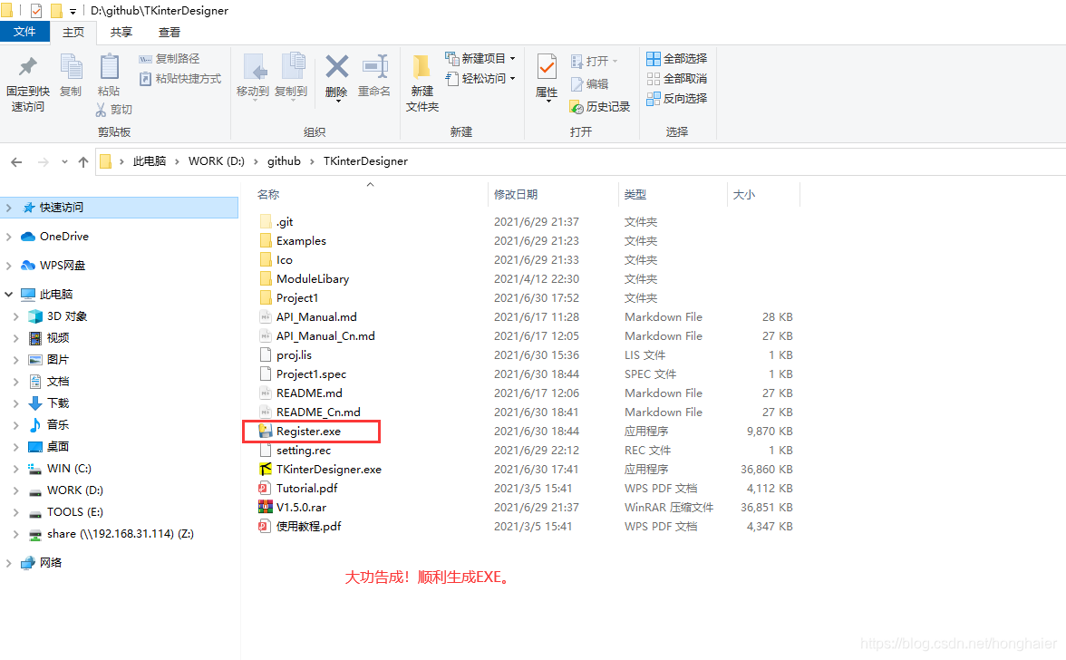Open the quick access toolbar customize dropdown

[x=73, y=11]
